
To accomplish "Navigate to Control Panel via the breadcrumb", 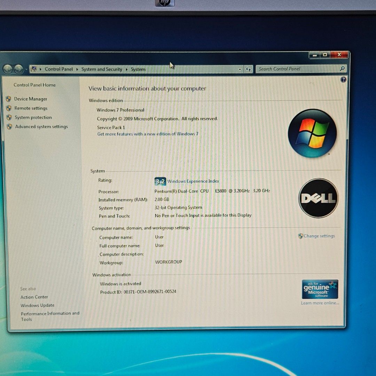I will 58,69.
